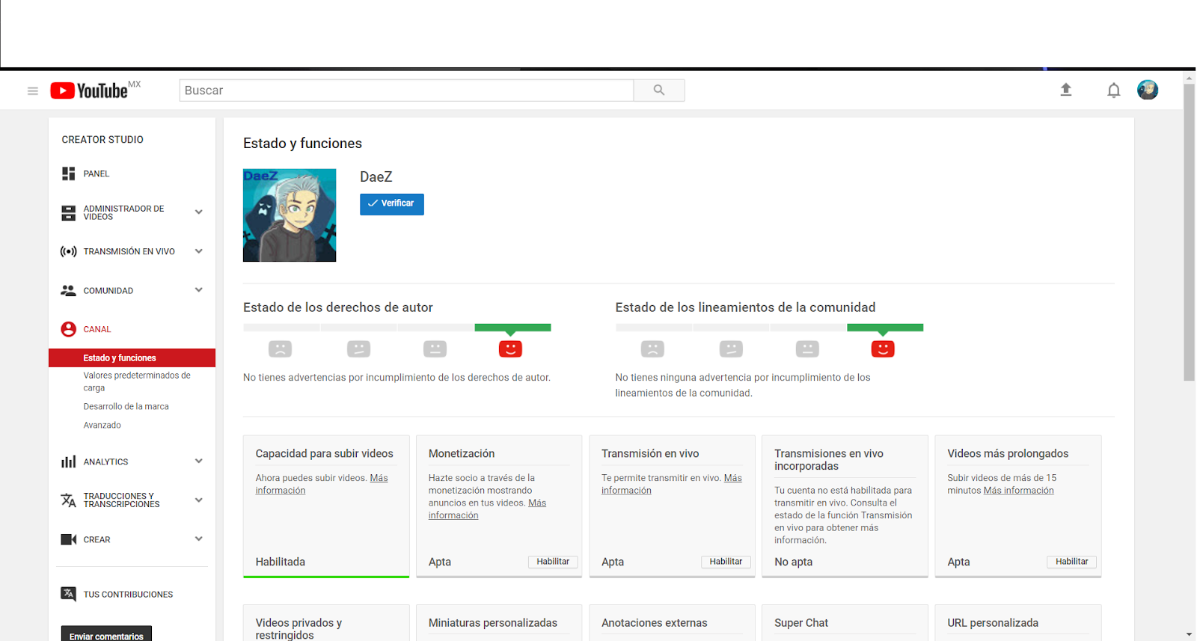
Task: Click the search magnifier button
Action: pyautogui.click(x=659, y=91)
